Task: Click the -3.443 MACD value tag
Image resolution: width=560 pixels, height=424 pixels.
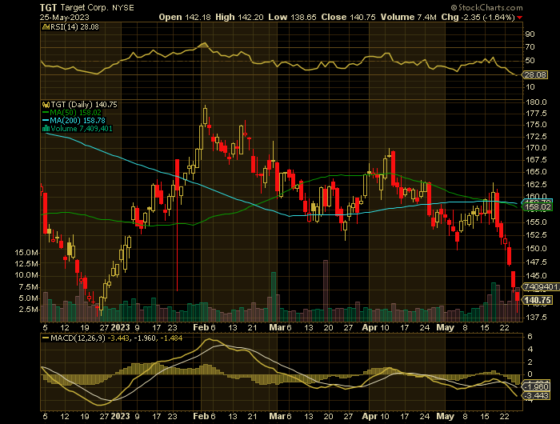Action: (x=537, y=396)
